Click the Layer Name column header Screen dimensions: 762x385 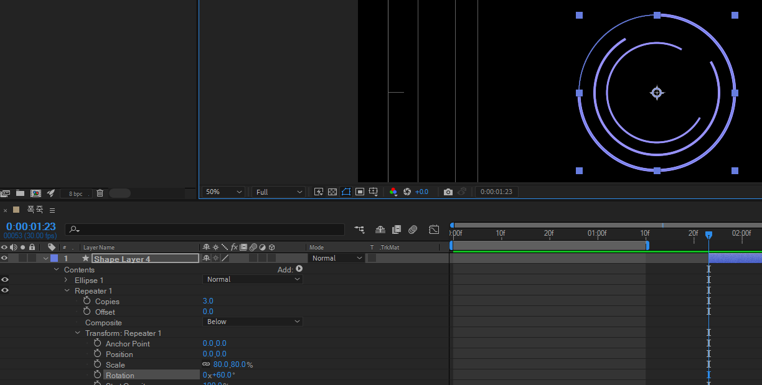tap(100, 248)
